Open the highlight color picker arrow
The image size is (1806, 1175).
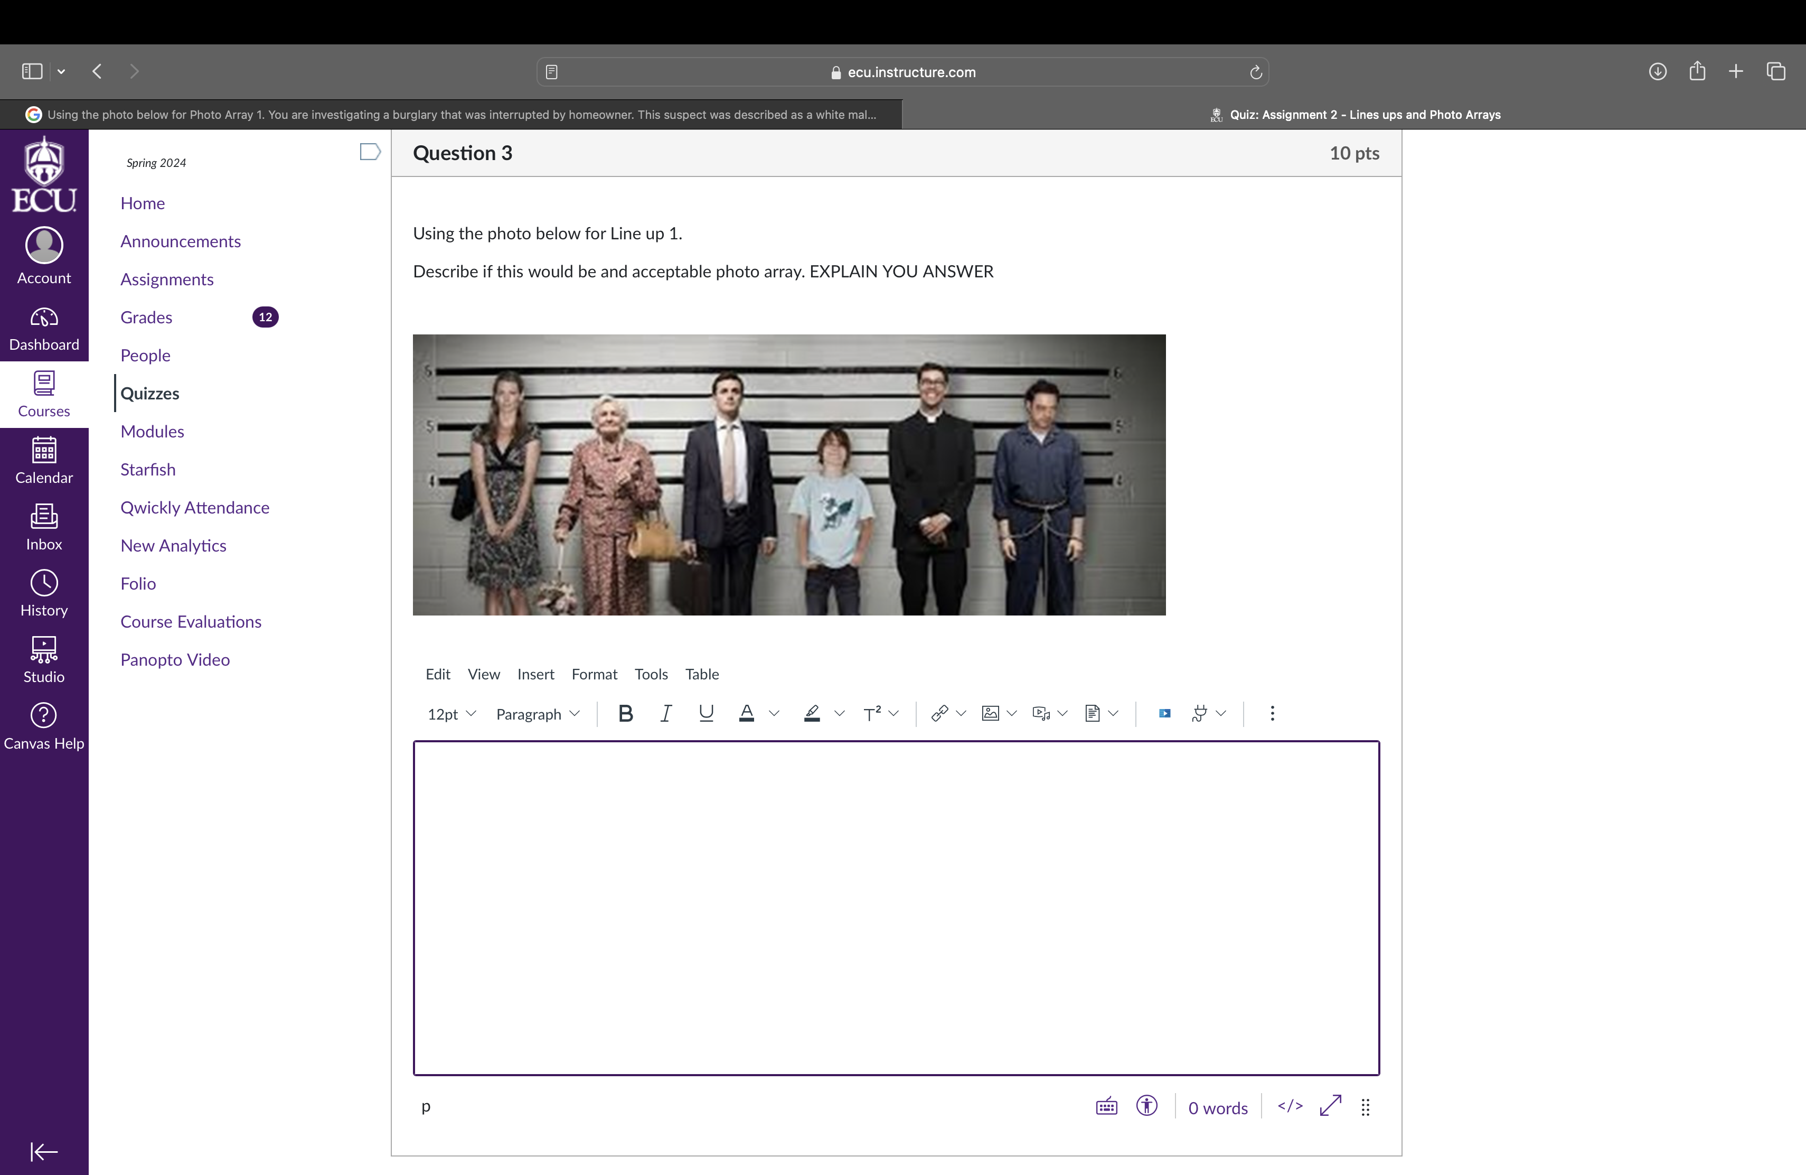[x=839, y=713]
